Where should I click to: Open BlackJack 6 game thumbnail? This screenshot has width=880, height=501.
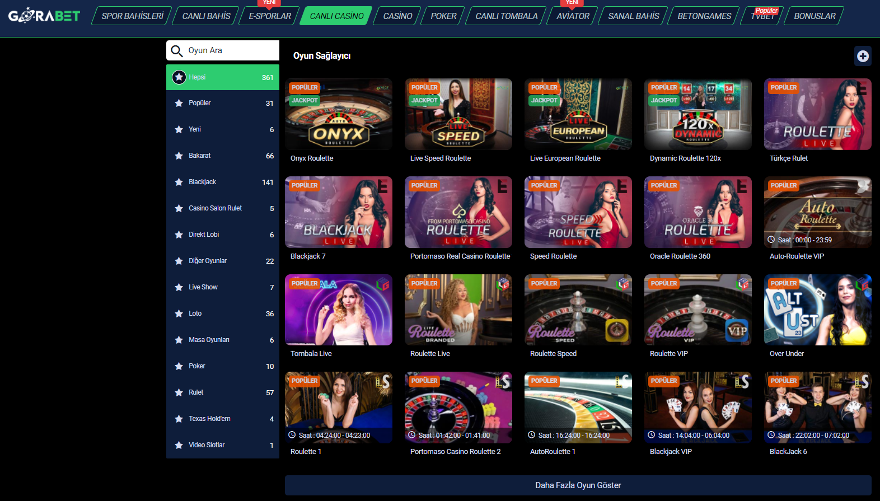(818, 408)
